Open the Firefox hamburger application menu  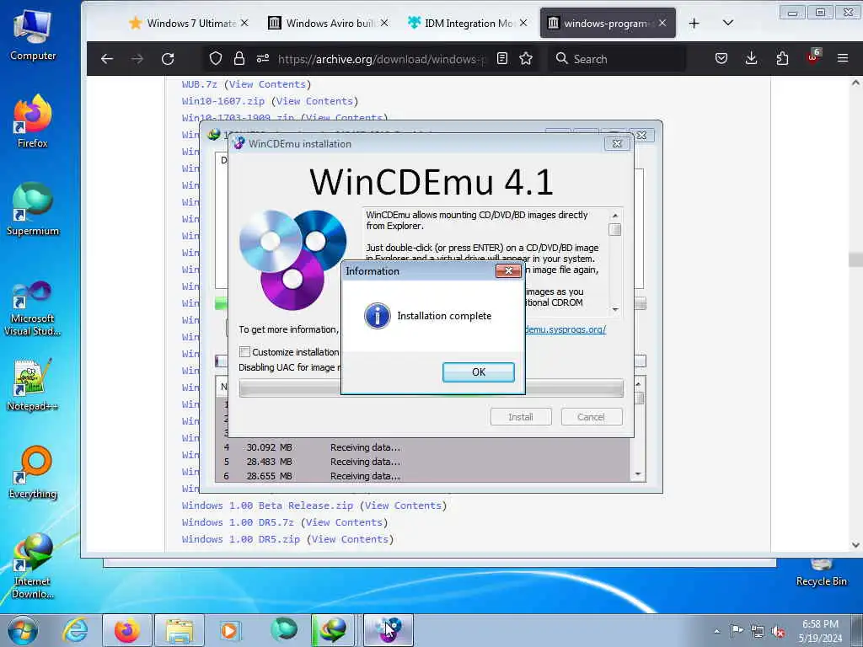pyautogui.click(x=843, y=58)
